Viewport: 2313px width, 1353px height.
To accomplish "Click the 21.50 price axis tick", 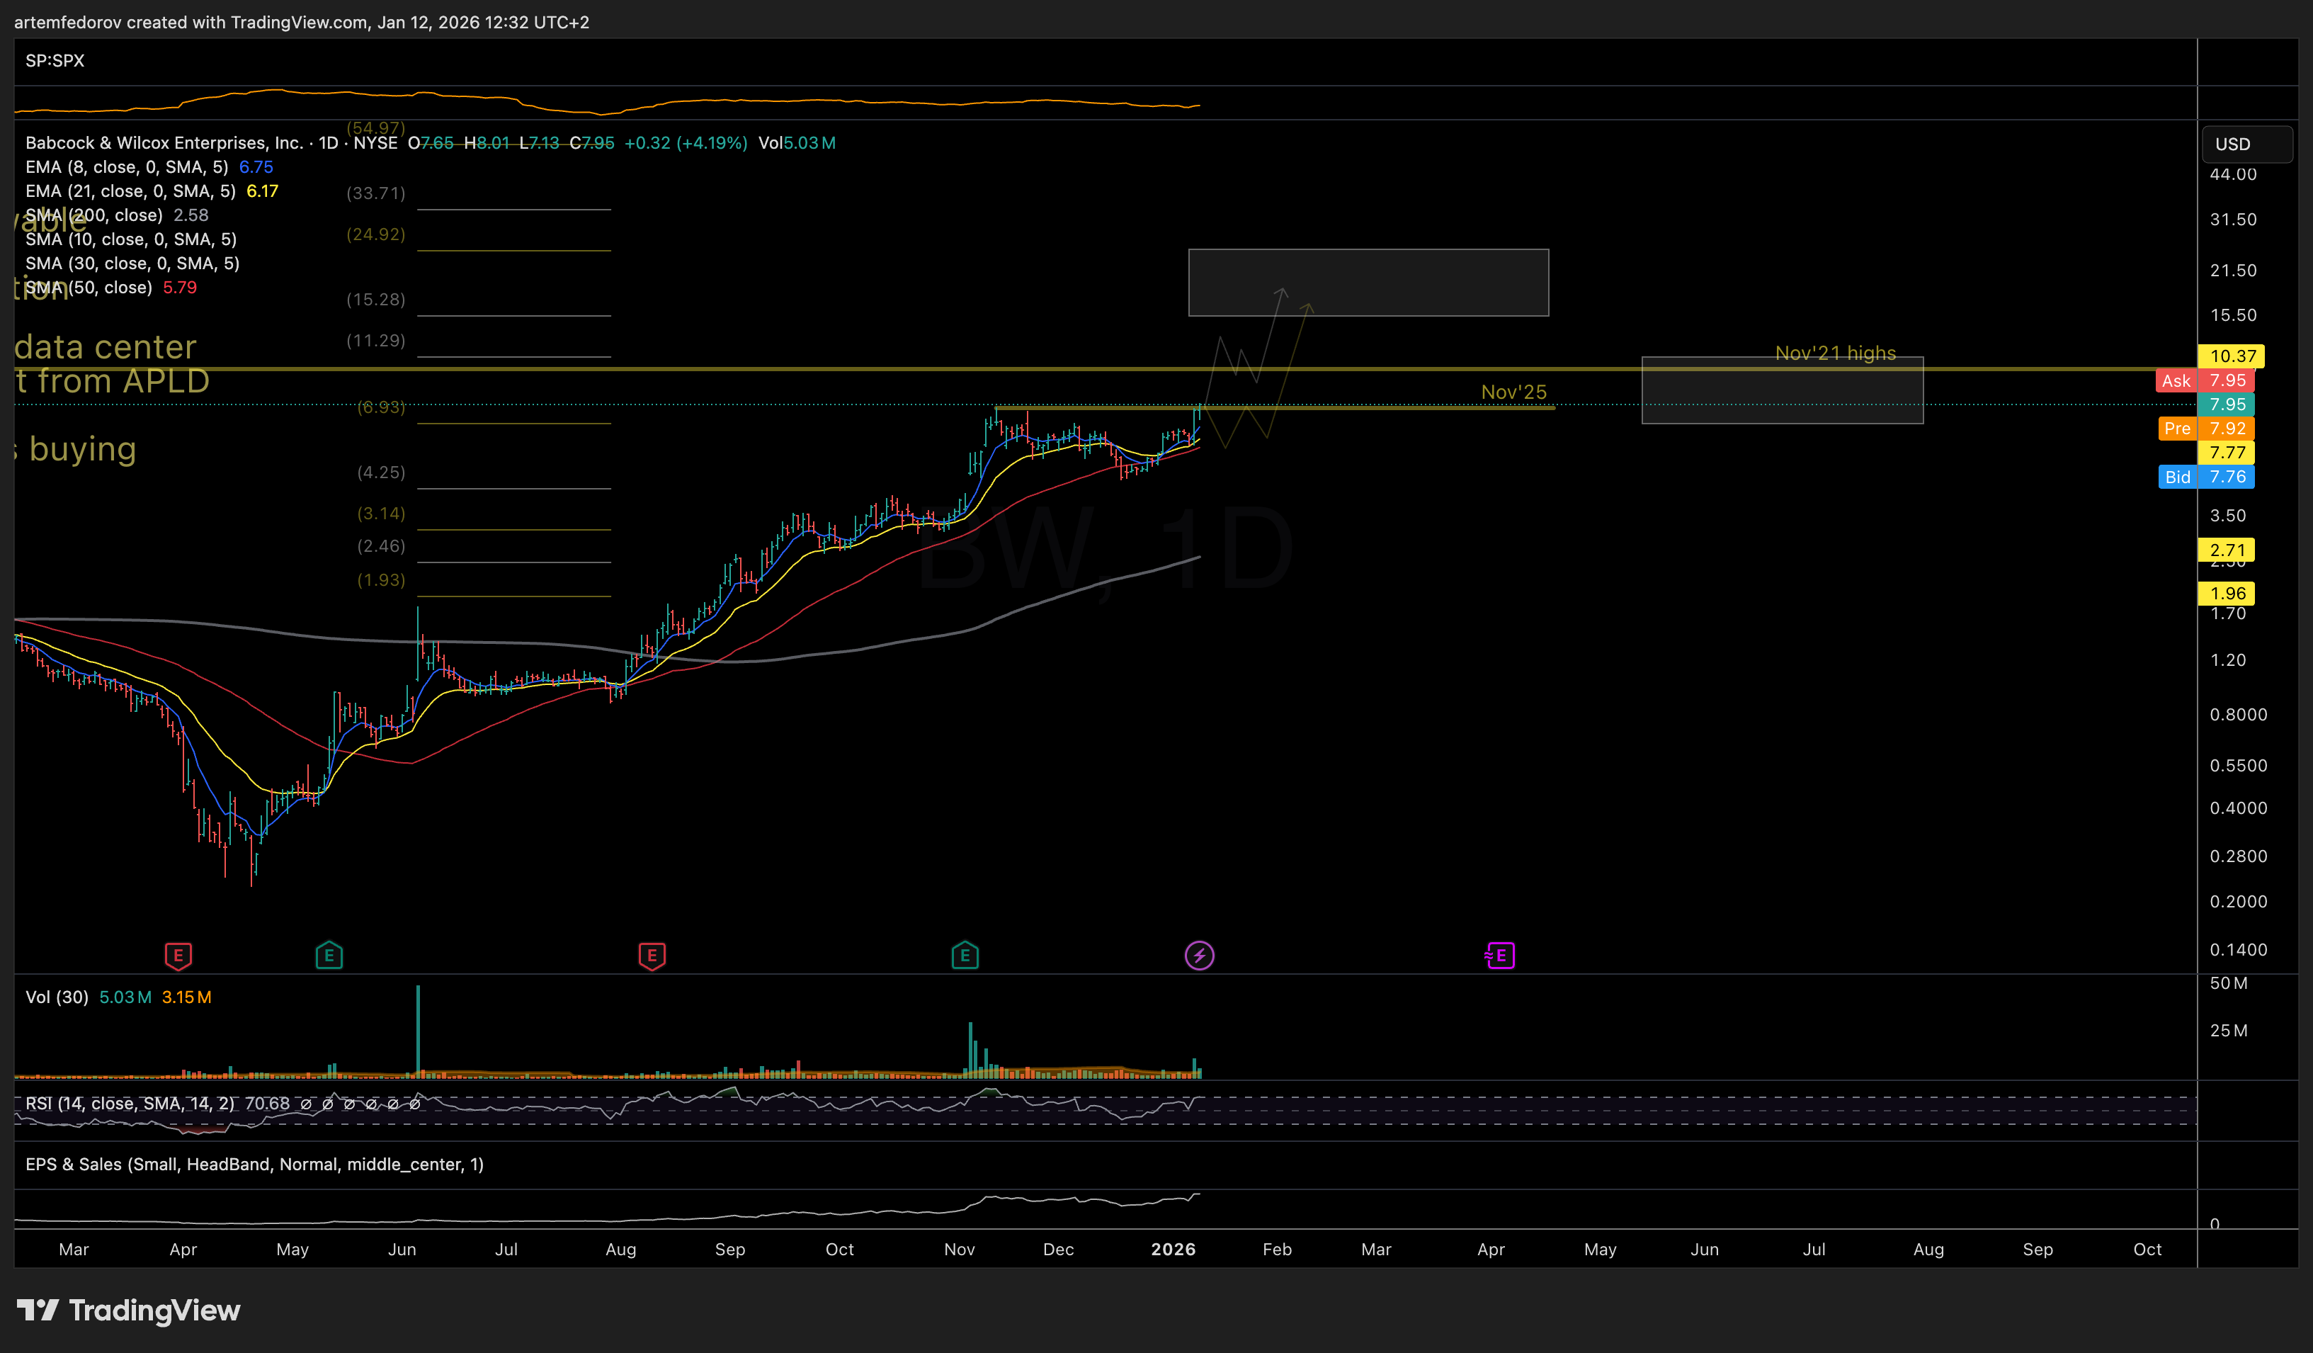I will tap(2232, 271).
